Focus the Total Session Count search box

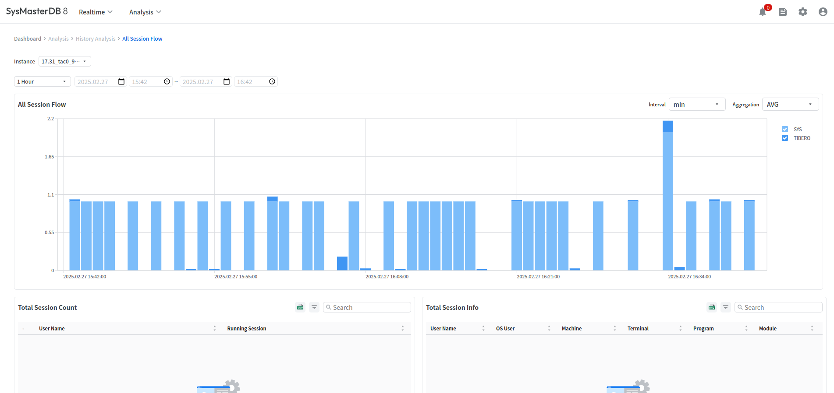(367, 307)
